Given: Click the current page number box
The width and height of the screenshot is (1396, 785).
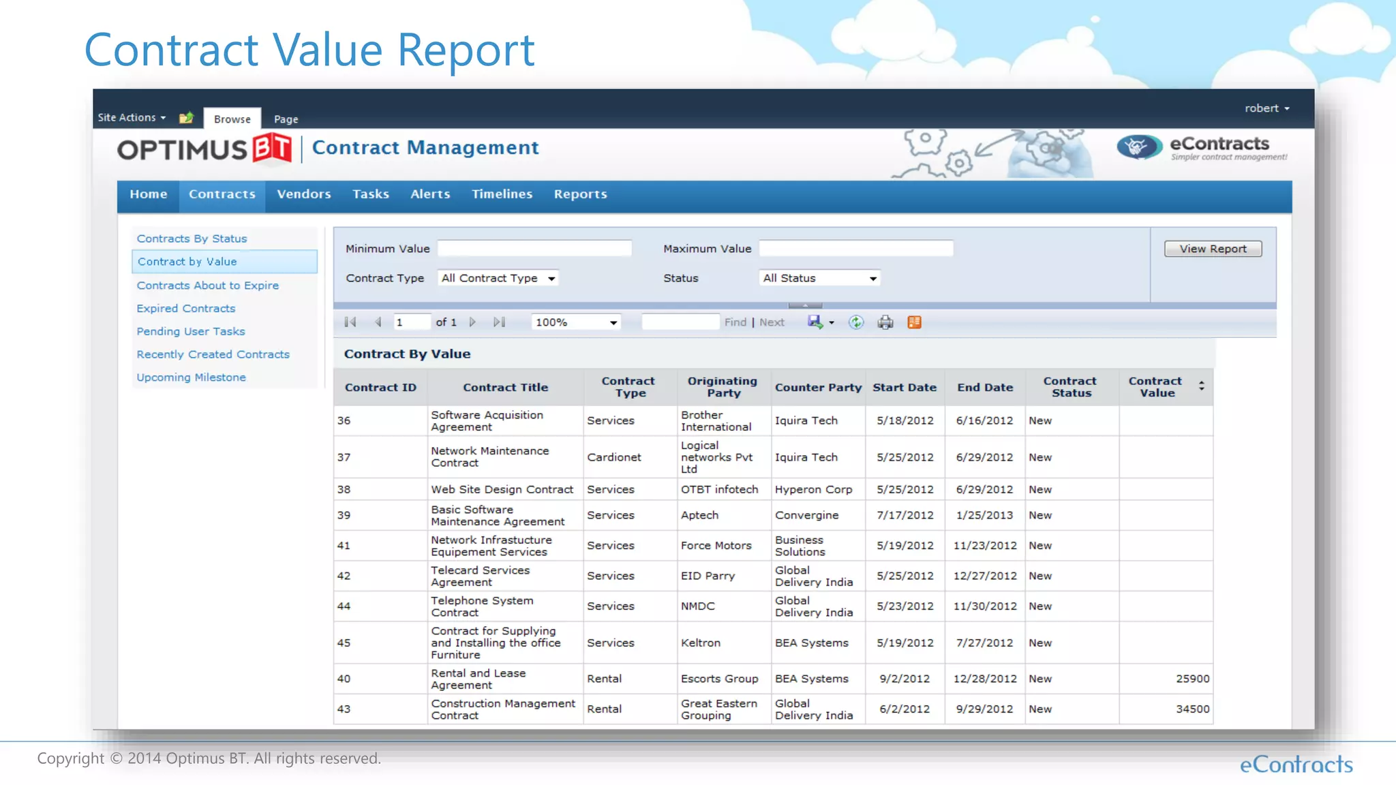Looking at the screenshot, I should [x=412, y=322].
